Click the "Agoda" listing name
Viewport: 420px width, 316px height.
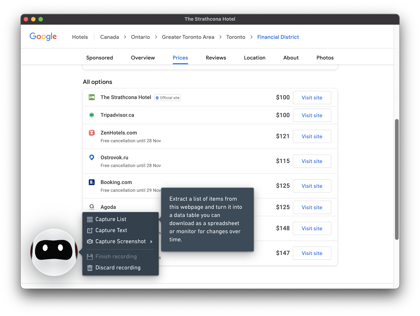(x=108, y=207)
